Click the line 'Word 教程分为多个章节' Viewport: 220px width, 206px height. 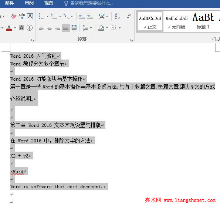pos(37,64)
